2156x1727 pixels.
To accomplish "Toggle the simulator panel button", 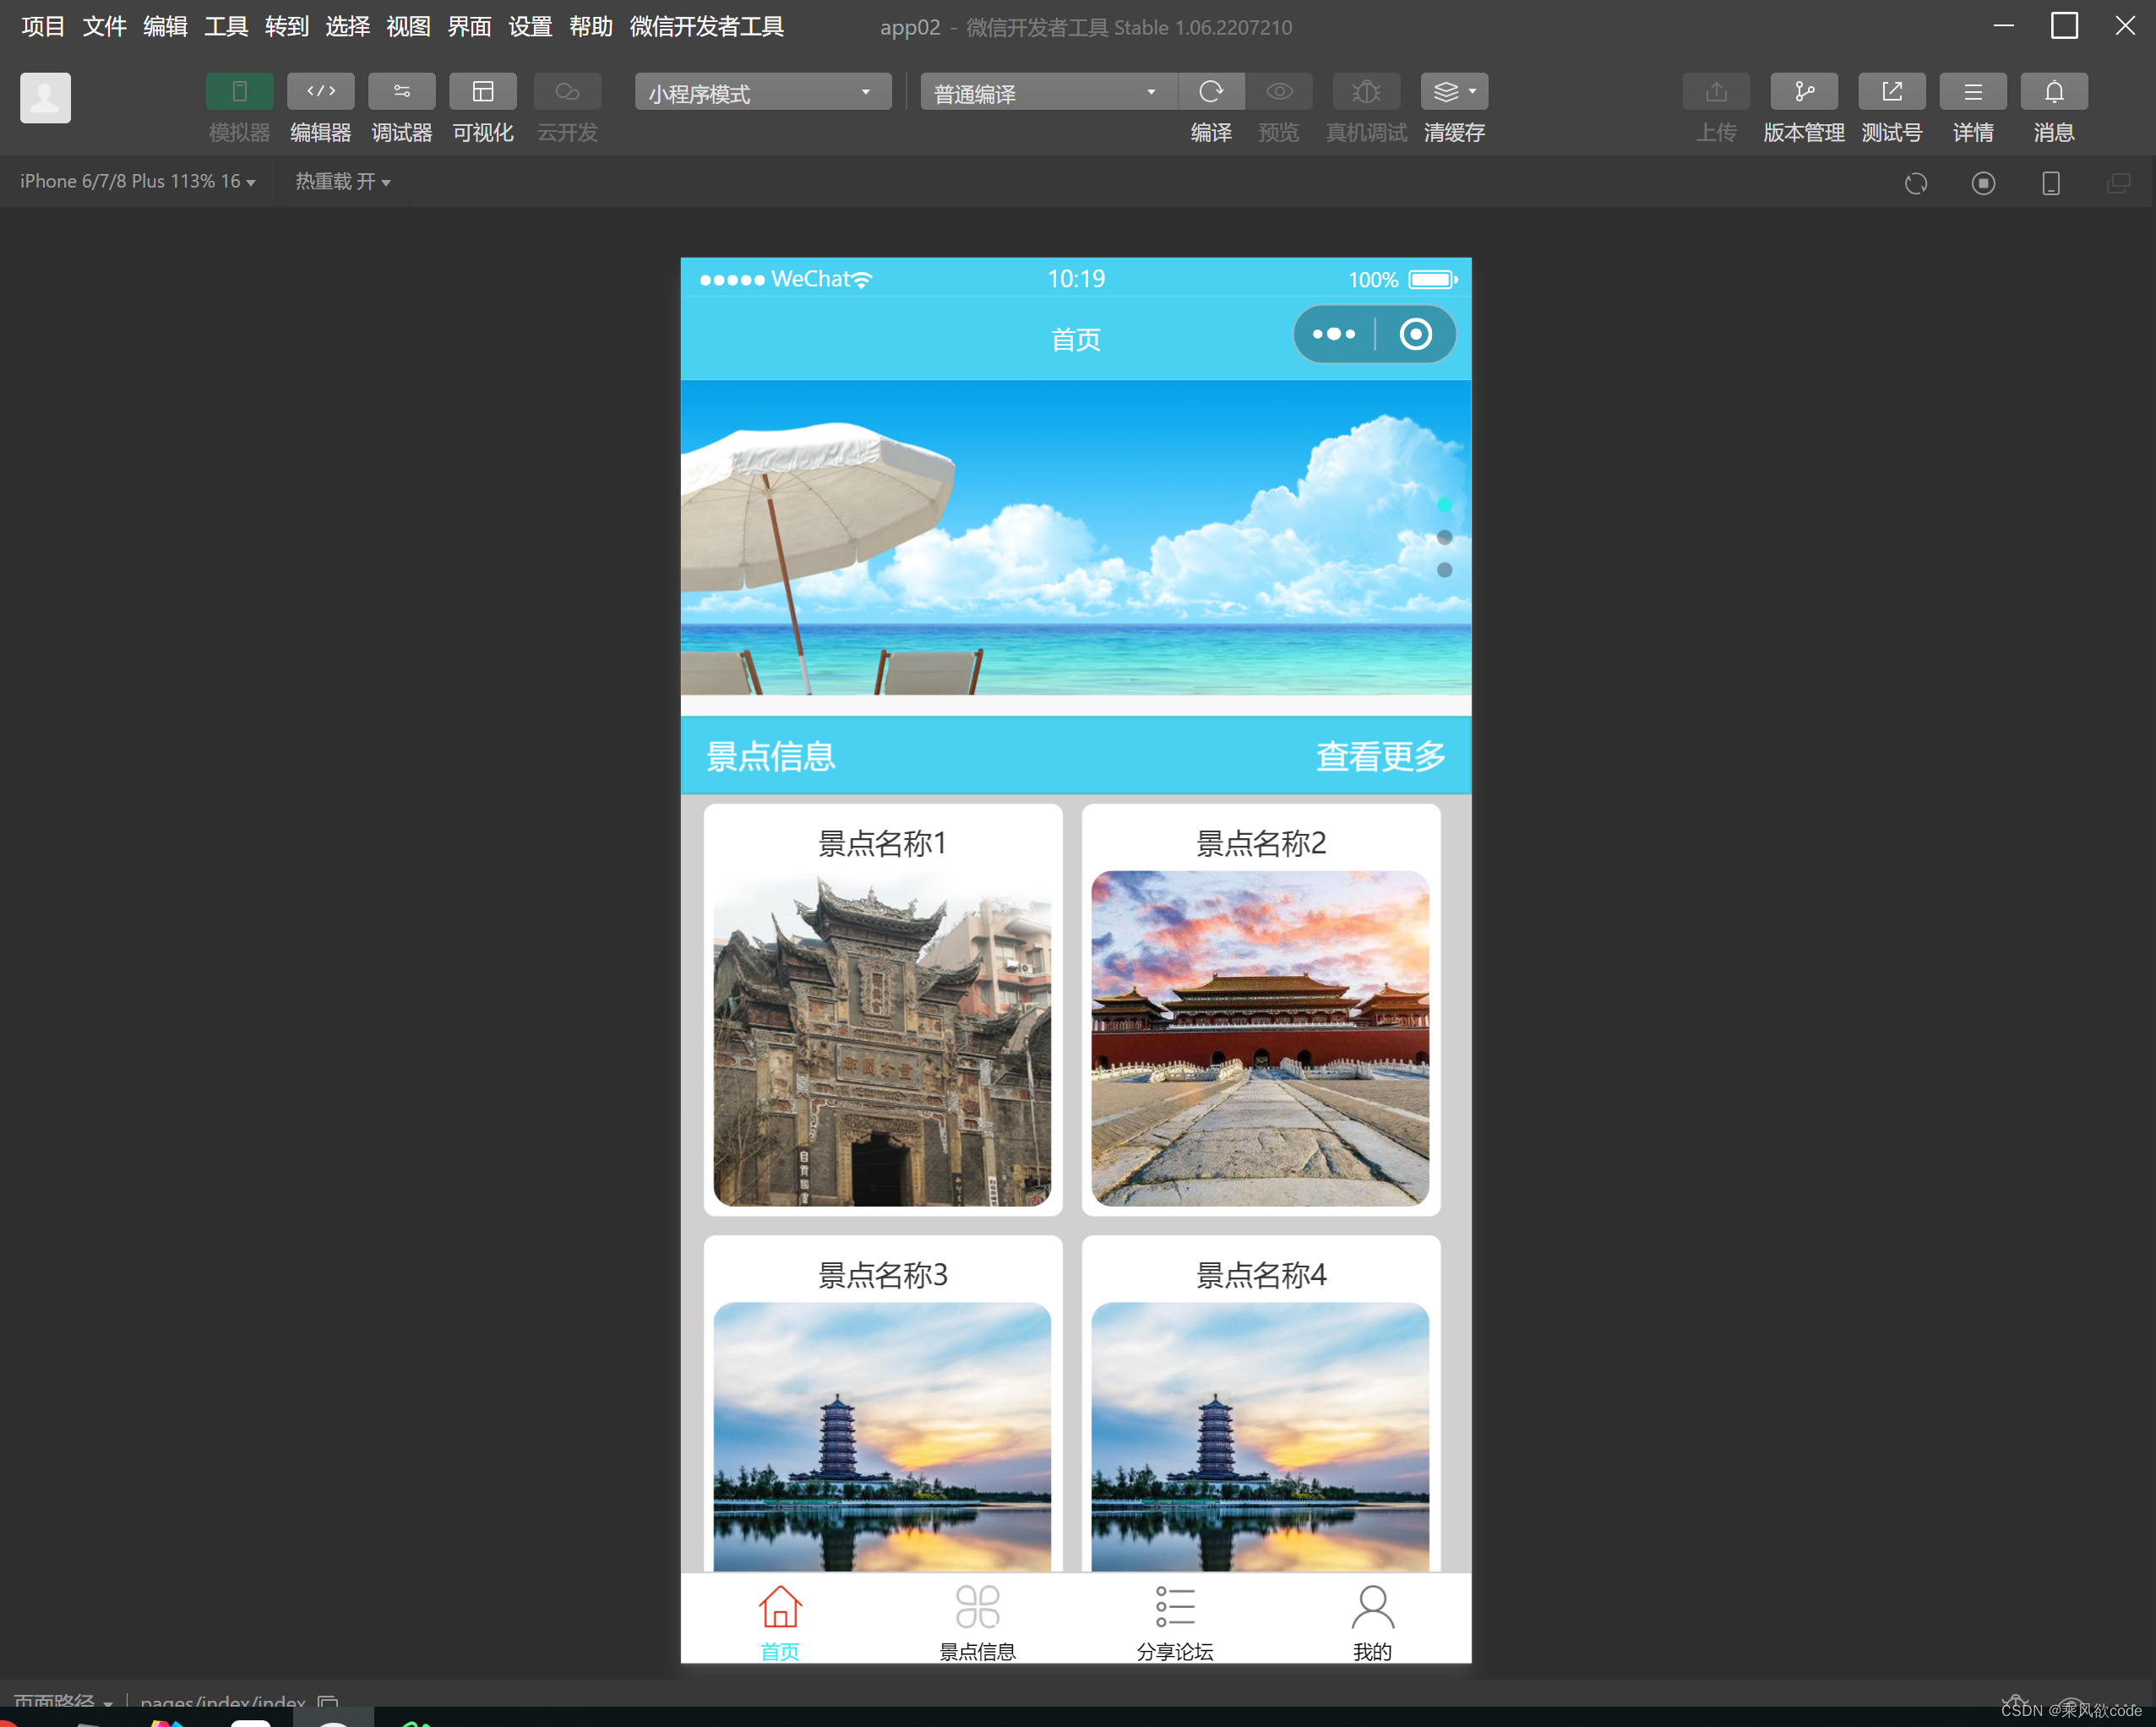I will click(239, 92).
